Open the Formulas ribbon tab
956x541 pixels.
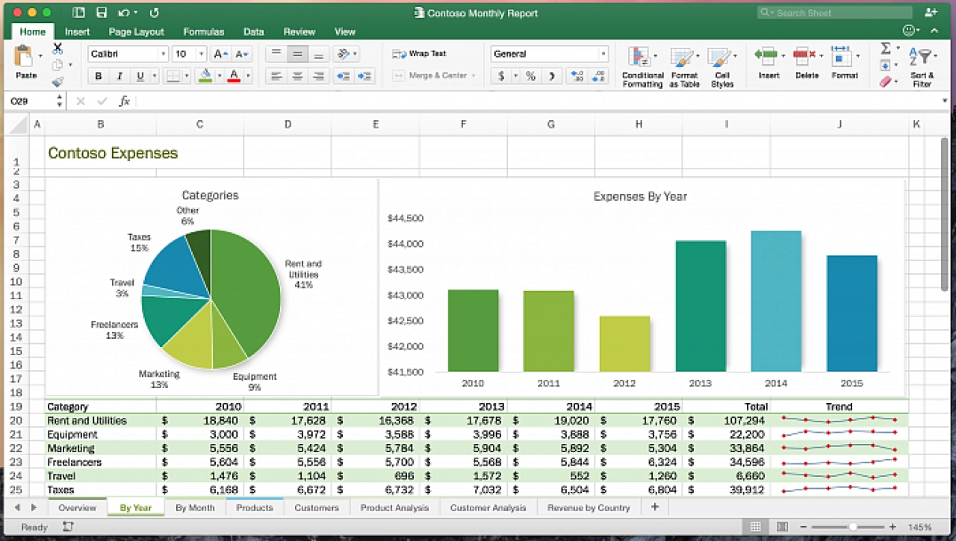(x=203, y=31)
